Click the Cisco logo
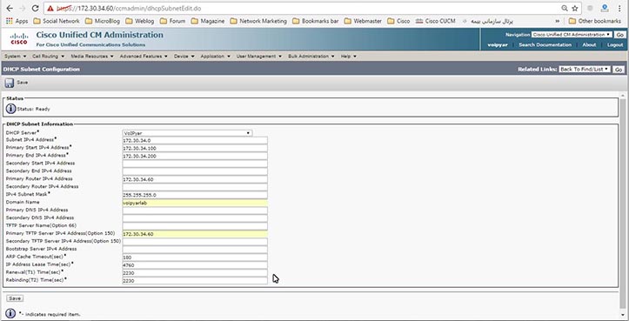Image resolution: width=629 pixels, height=321 pixels. tap(19, 39)
